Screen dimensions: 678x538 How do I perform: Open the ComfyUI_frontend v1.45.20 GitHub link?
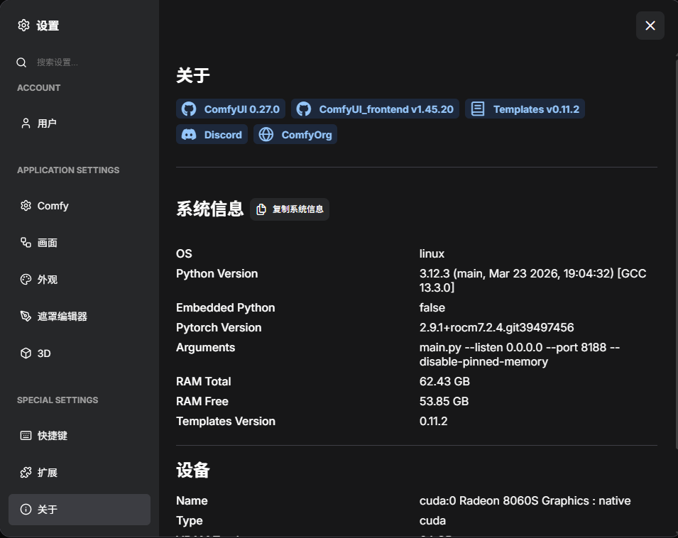[375, 109]
